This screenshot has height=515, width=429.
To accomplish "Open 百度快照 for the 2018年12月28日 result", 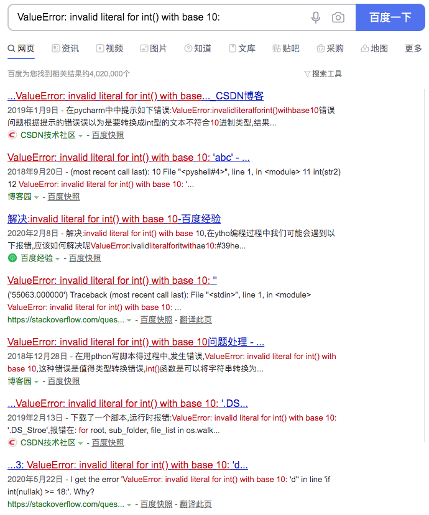I will (64, 381).
